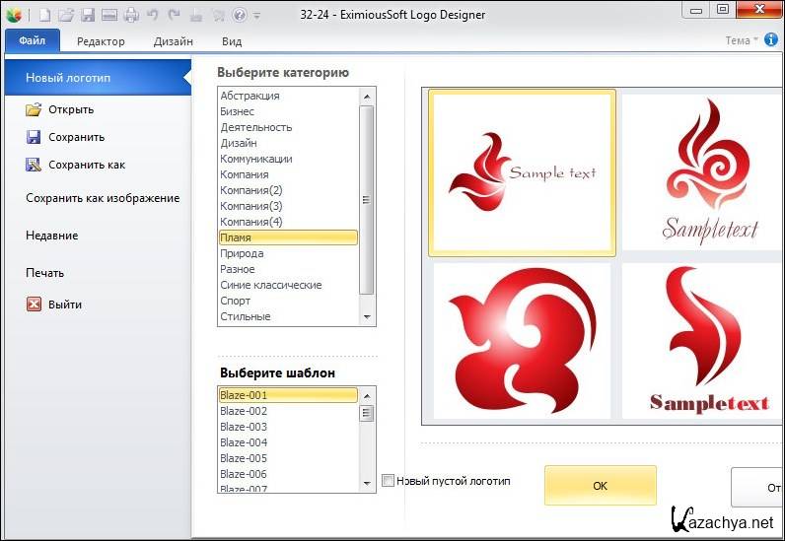Click the New document icon in quick toolbar

(44, 15)
